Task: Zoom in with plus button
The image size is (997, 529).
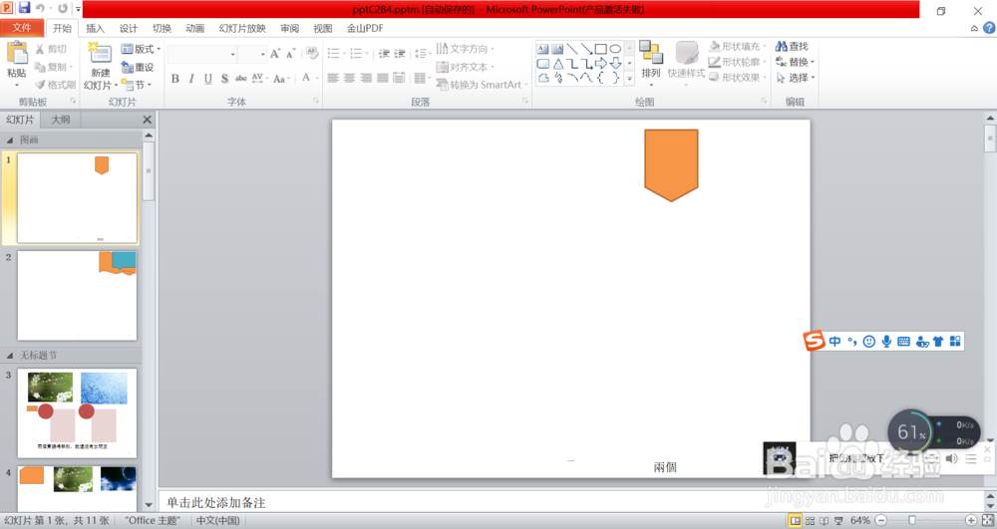Action: 971,521
